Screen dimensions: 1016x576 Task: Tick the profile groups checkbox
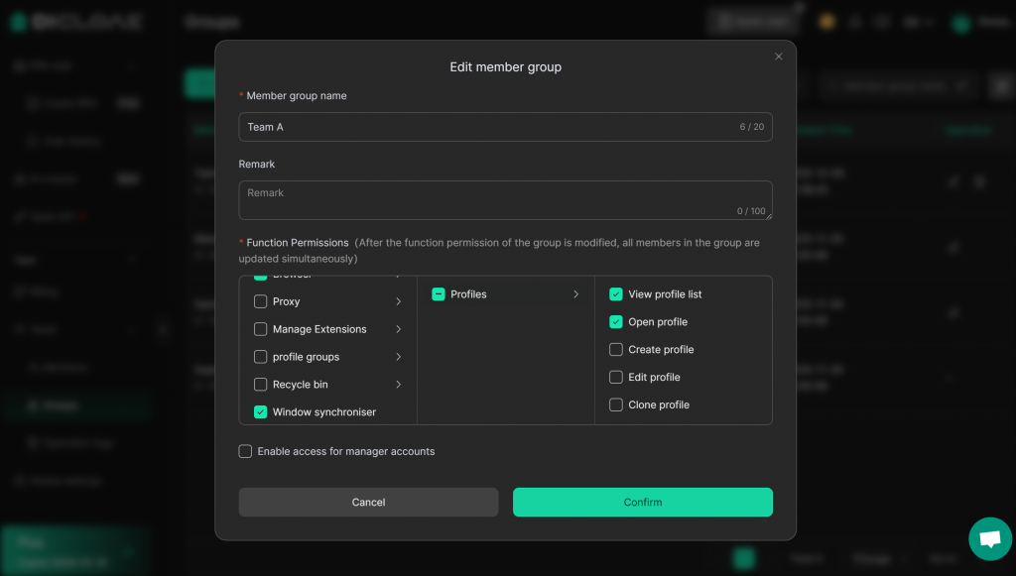[x=261, y=357]
